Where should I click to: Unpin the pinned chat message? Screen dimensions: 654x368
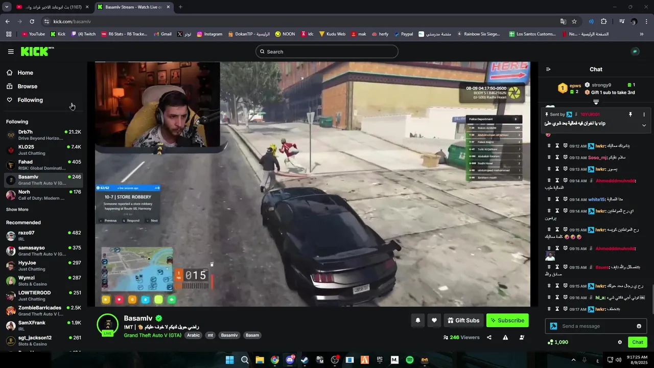630,114
